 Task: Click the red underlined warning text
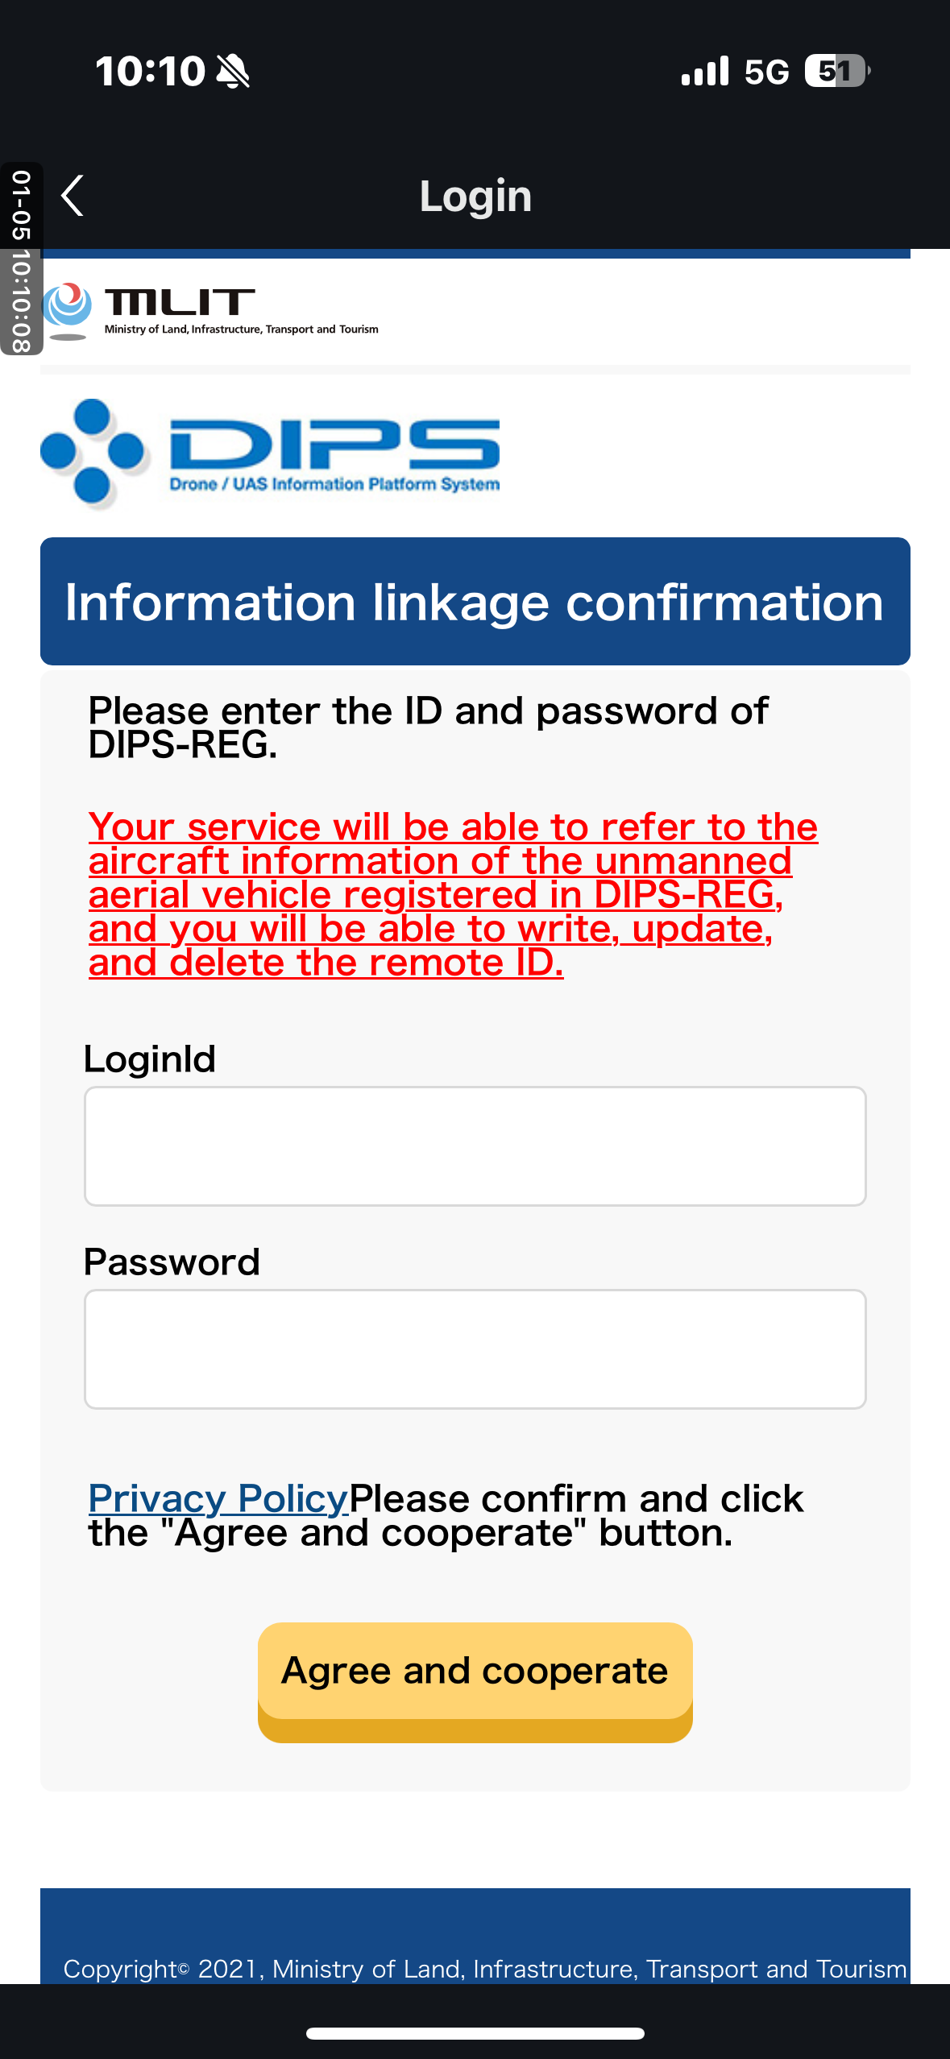click(451, 894)
